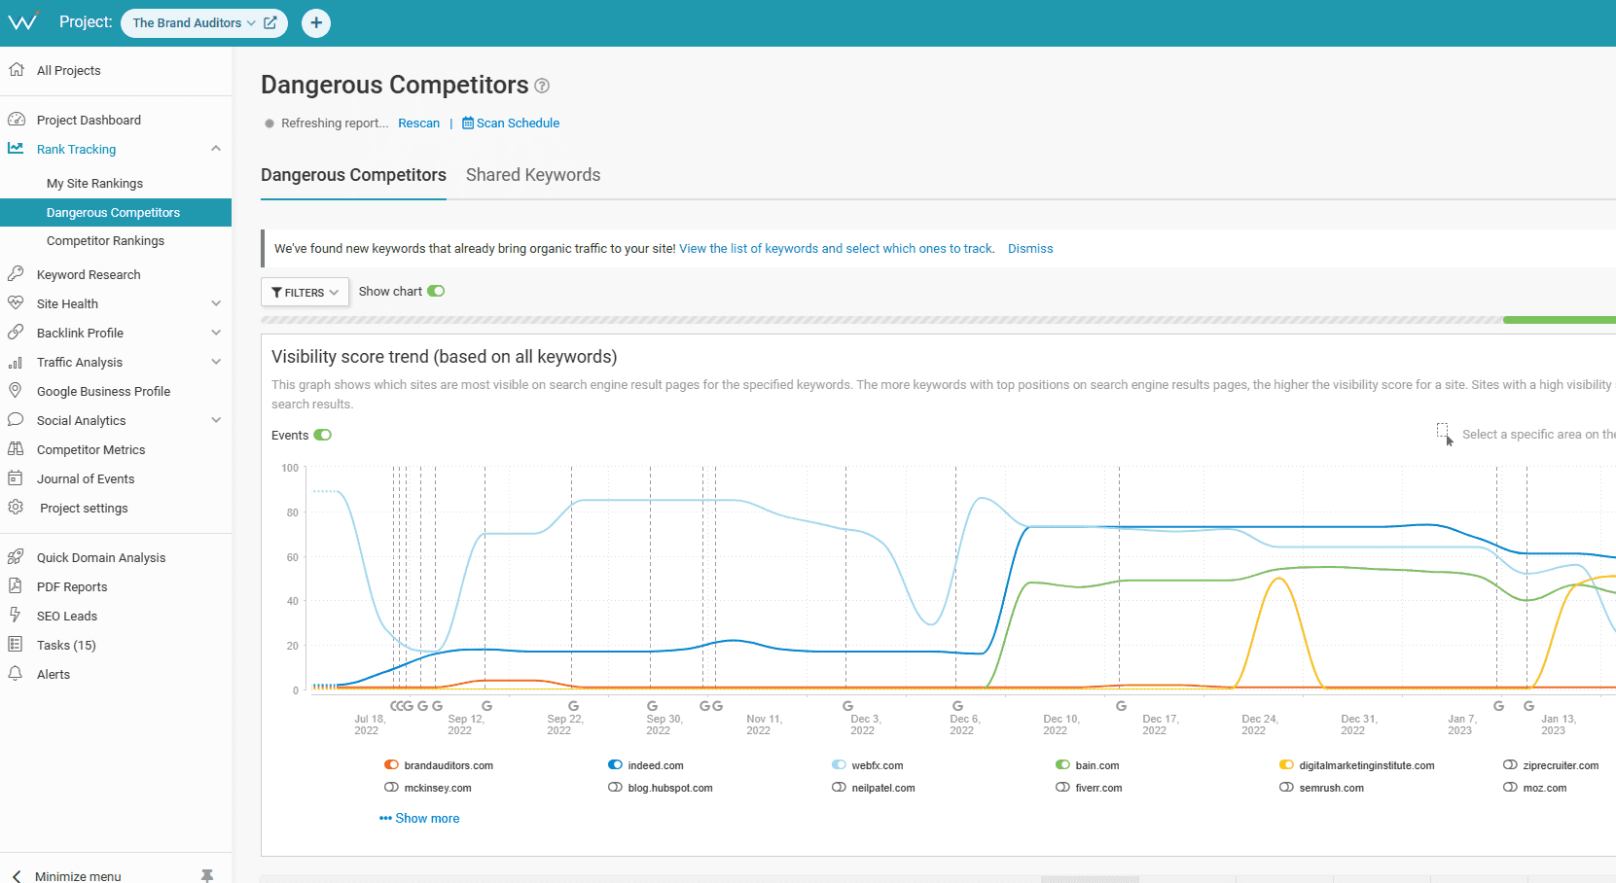Click the Journal of Events calendar icon
Image resolution: width=1616 pixels, height=883 pixels.
click(16, 478)
